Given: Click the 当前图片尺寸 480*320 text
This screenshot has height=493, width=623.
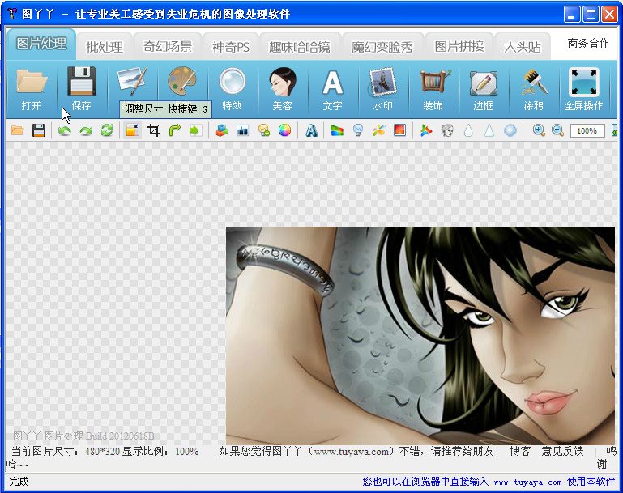Looking at the screenshot, I should coord(66,452).
